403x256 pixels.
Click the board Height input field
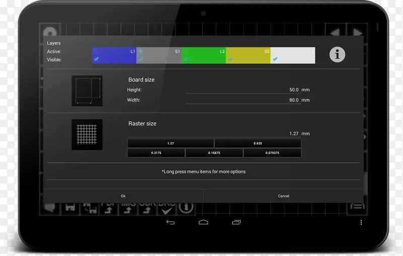[243, 90]
